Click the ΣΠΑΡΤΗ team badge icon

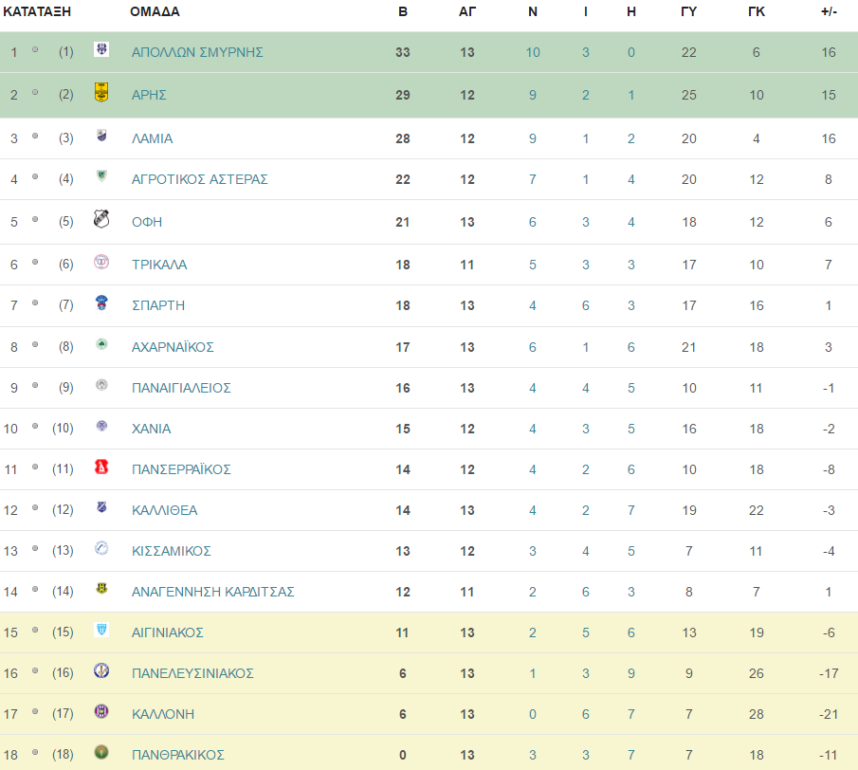[101, 302]
